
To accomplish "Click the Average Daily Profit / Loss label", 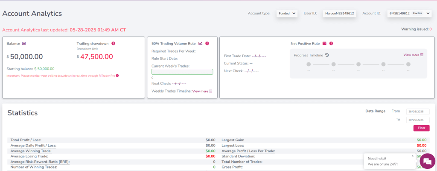I will [x=33, y=146].
